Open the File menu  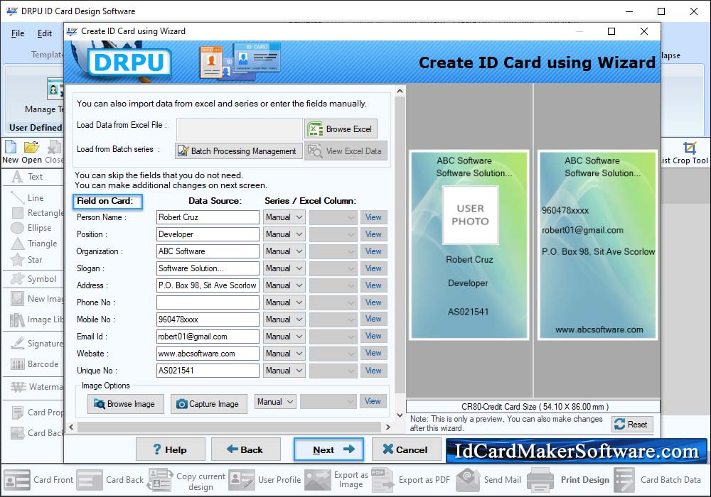18,33
